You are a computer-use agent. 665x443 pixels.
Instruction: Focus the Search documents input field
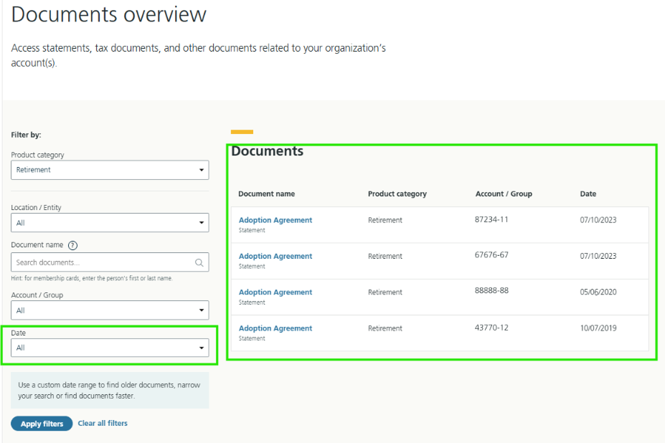[110, 262]
